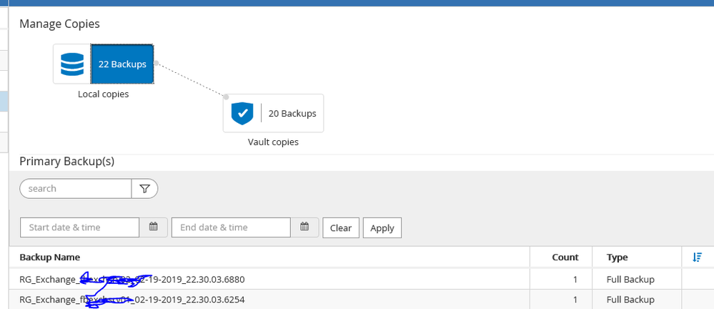Click the Local copies label
This screenshot has width=714, height=309.
[104, 94]
